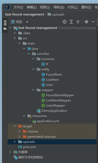Click lost-found-management in the breadcrumb
Image resolution: width=98 pixels, height=163 pixels.
pyautogui.click(x=25, y=14)
